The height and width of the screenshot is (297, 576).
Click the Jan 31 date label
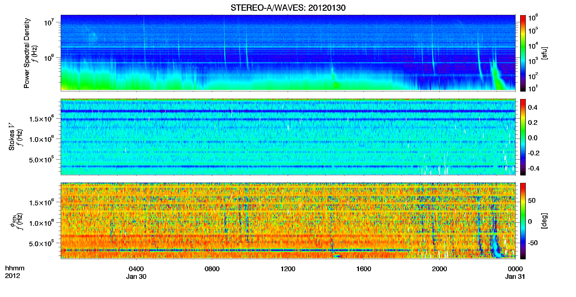tap(515, 277)
